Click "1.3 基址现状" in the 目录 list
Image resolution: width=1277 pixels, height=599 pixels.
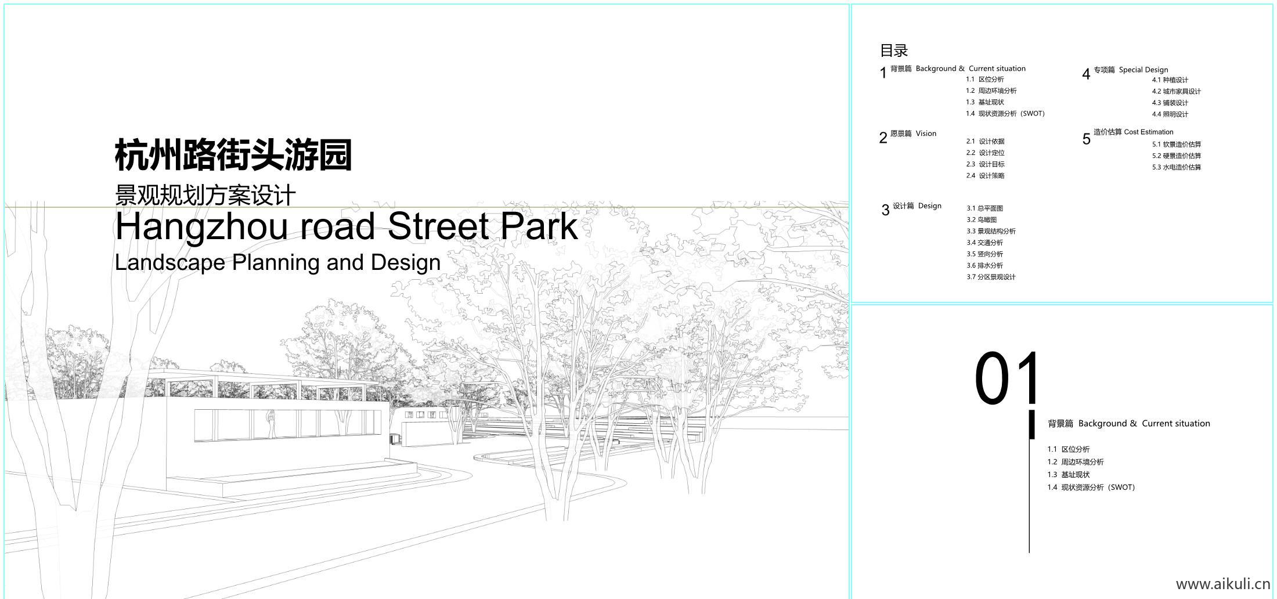pos(985,102)
